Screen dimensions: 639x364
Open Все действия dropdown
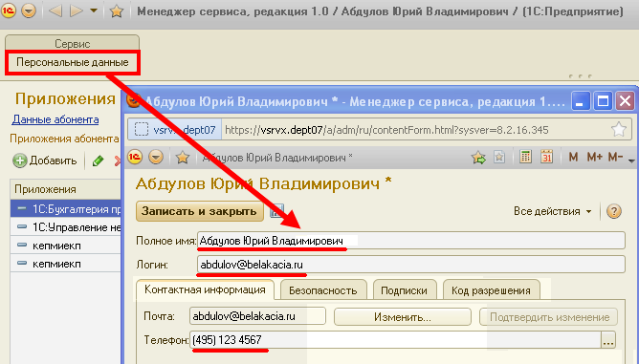(x=553, y=211)
